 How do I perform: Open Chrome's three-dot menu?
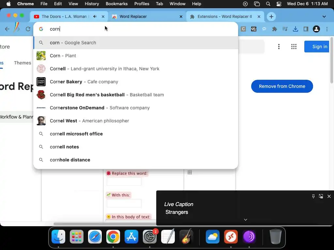[x=327, y=29]
